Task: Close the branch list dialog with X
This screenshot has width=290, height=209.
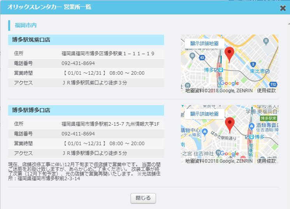Action: (x=283, y=8)
